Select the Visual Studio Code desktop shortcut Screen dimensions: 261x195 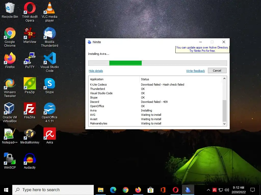pyautogui.click(x=49, y=62)
